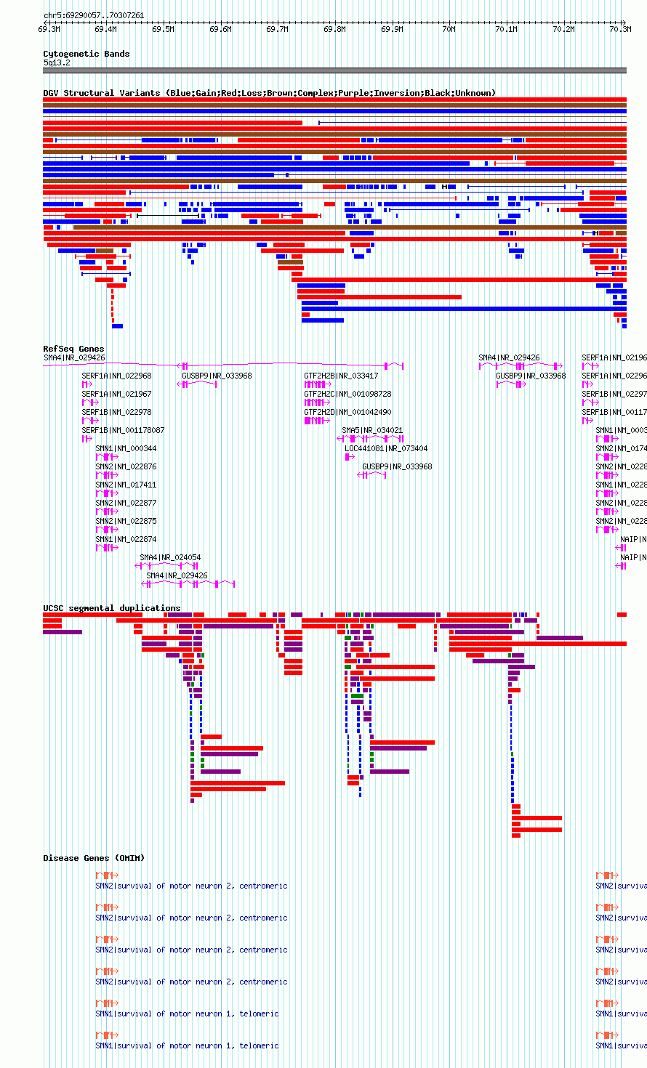
Task: Click the 69.8M ruler tick label
Action: pyautogui.click(x=334, y=30)
